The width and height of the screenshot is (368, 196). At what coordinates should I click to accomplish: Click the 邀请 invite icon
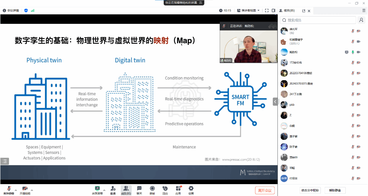coord(113,190)
